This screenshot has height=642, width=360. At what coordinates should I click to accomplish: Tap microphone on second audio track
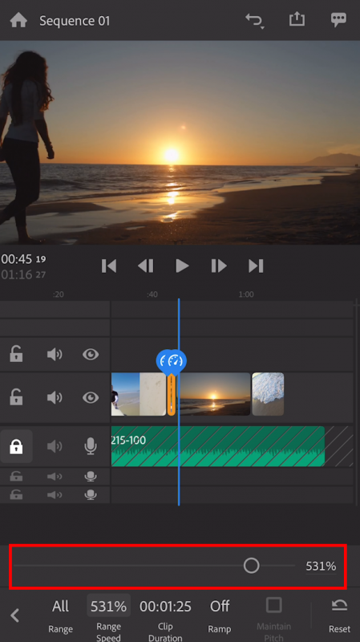pos(91,476)
